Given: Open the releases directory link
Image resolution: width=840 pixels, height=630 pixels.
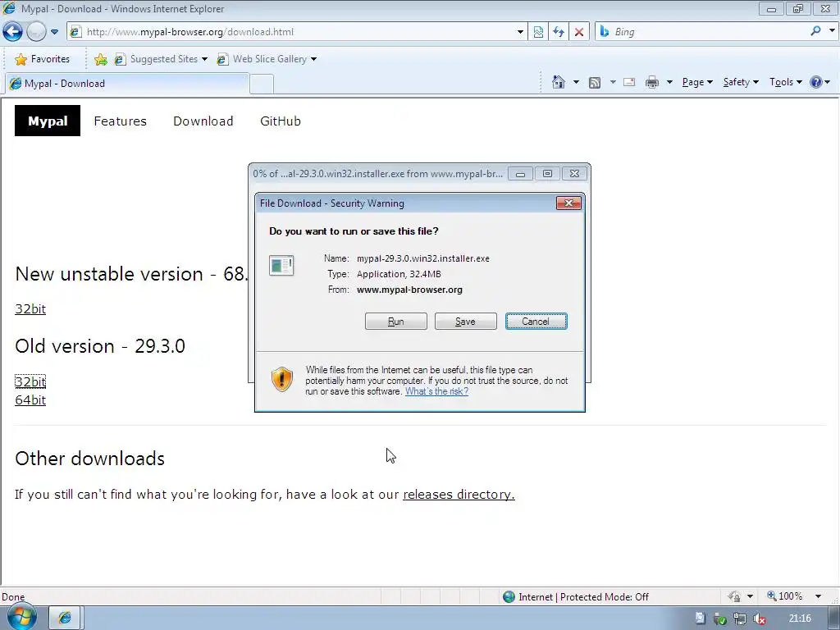Looking at the screenshot, I should pos(459,495).
